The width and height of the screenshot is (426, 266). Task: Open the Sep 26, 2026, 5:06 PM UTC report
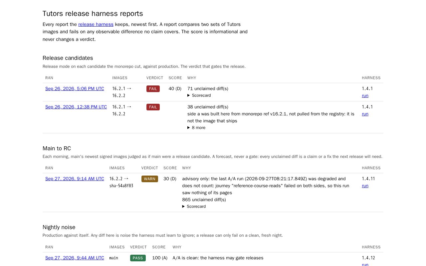click(x=75, y=88)
